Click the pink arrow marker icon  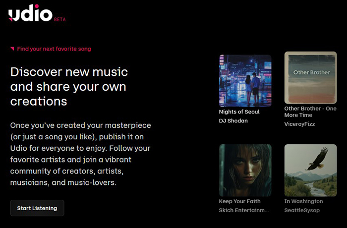tap(12, 49)
